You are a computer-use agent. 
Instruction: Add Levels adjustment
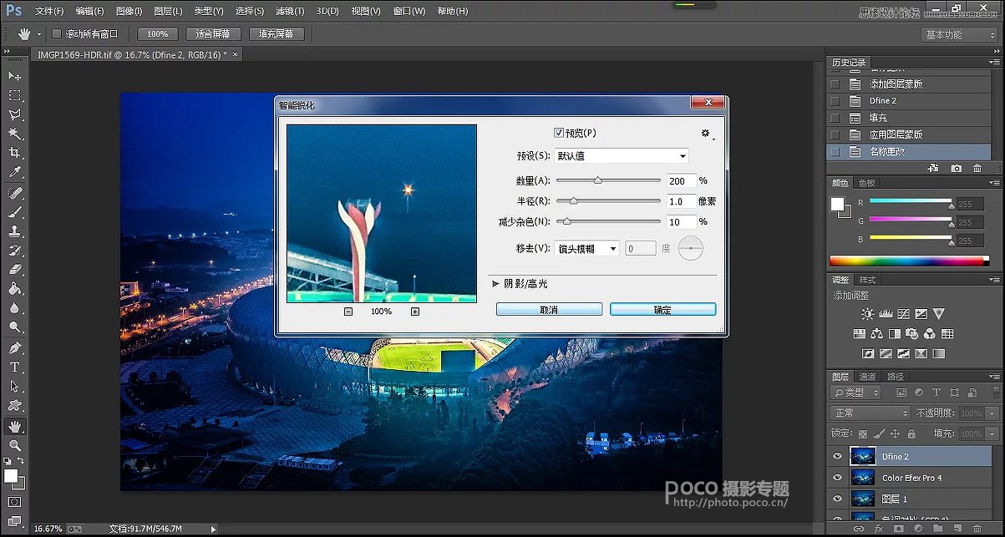pyautogui.click(x=886, y=314)
